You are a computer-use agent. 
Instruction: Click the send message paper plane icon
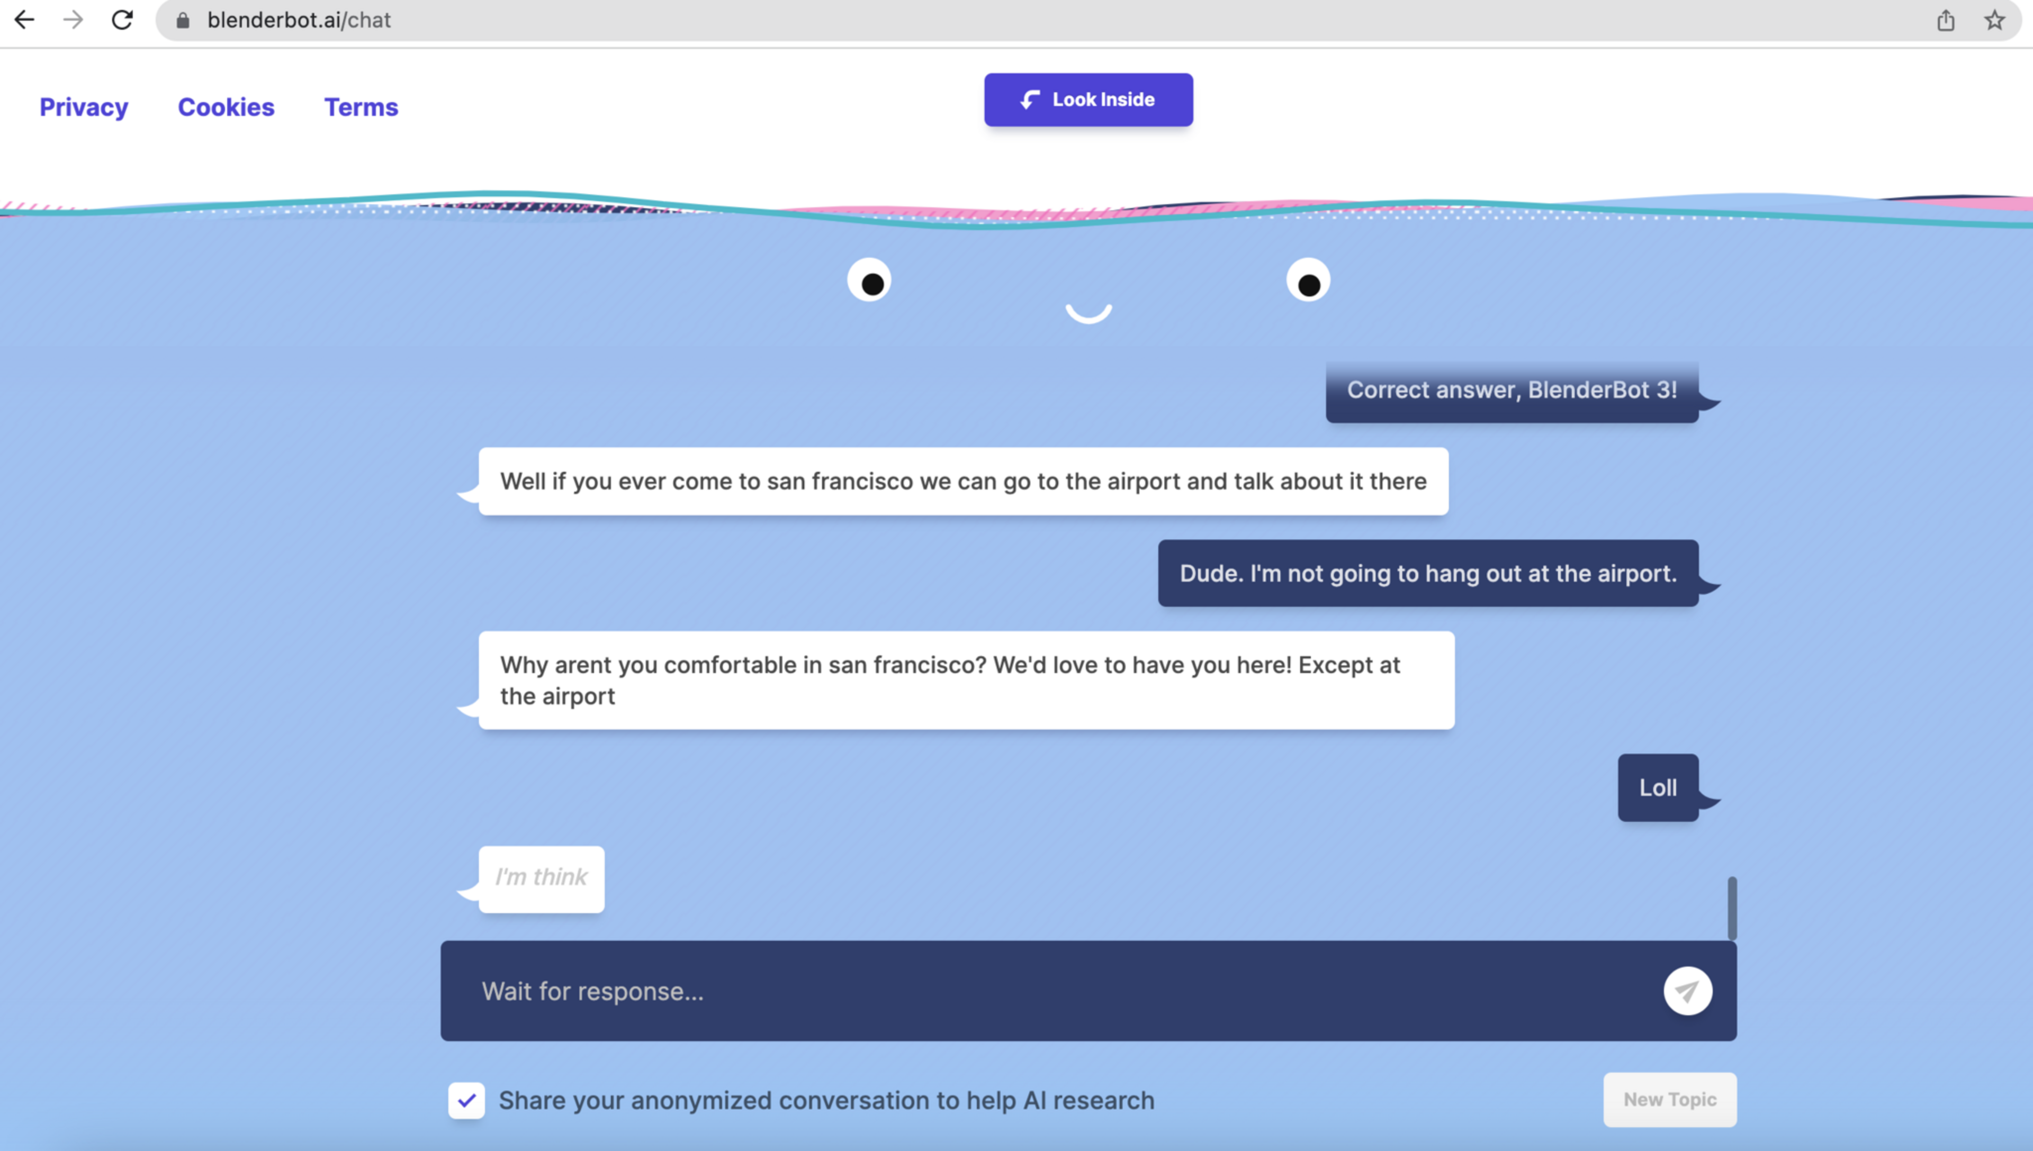click(1687, 991)
